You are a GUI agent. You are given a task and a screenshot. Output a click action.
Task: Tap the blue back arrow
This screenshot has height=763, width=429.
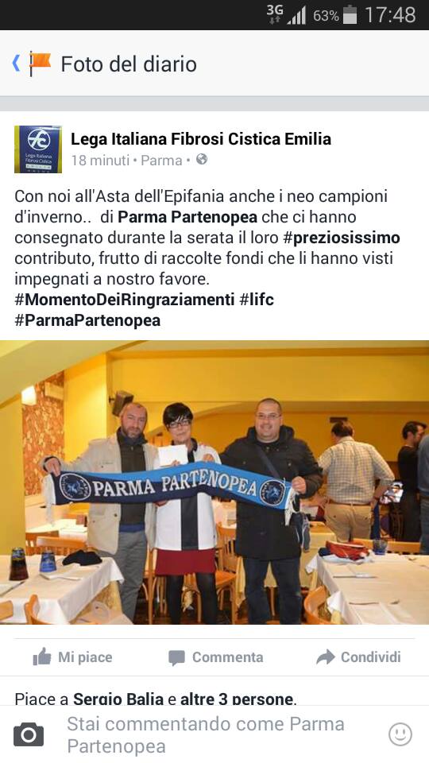(16, 64)
